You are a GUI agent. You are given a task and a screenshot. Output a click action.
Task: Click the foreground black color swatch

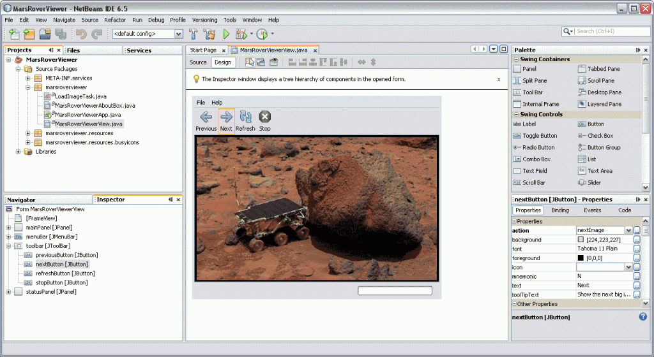click(x=580, y=258)
